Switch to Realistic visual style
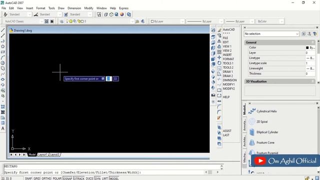This screenshot has width=320, height=180. tap(116, 14)
